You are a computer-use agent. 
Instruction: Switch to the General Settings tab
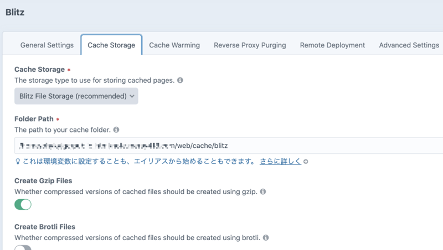click(47, 45)
